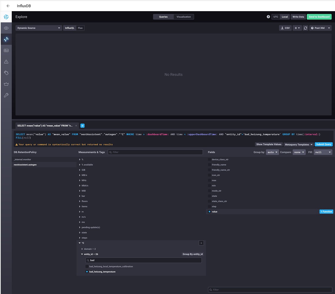This screenshot has width=335, height=294.
Task: Switch timezone toggle to UTC
Action: (x=276, y=17)
